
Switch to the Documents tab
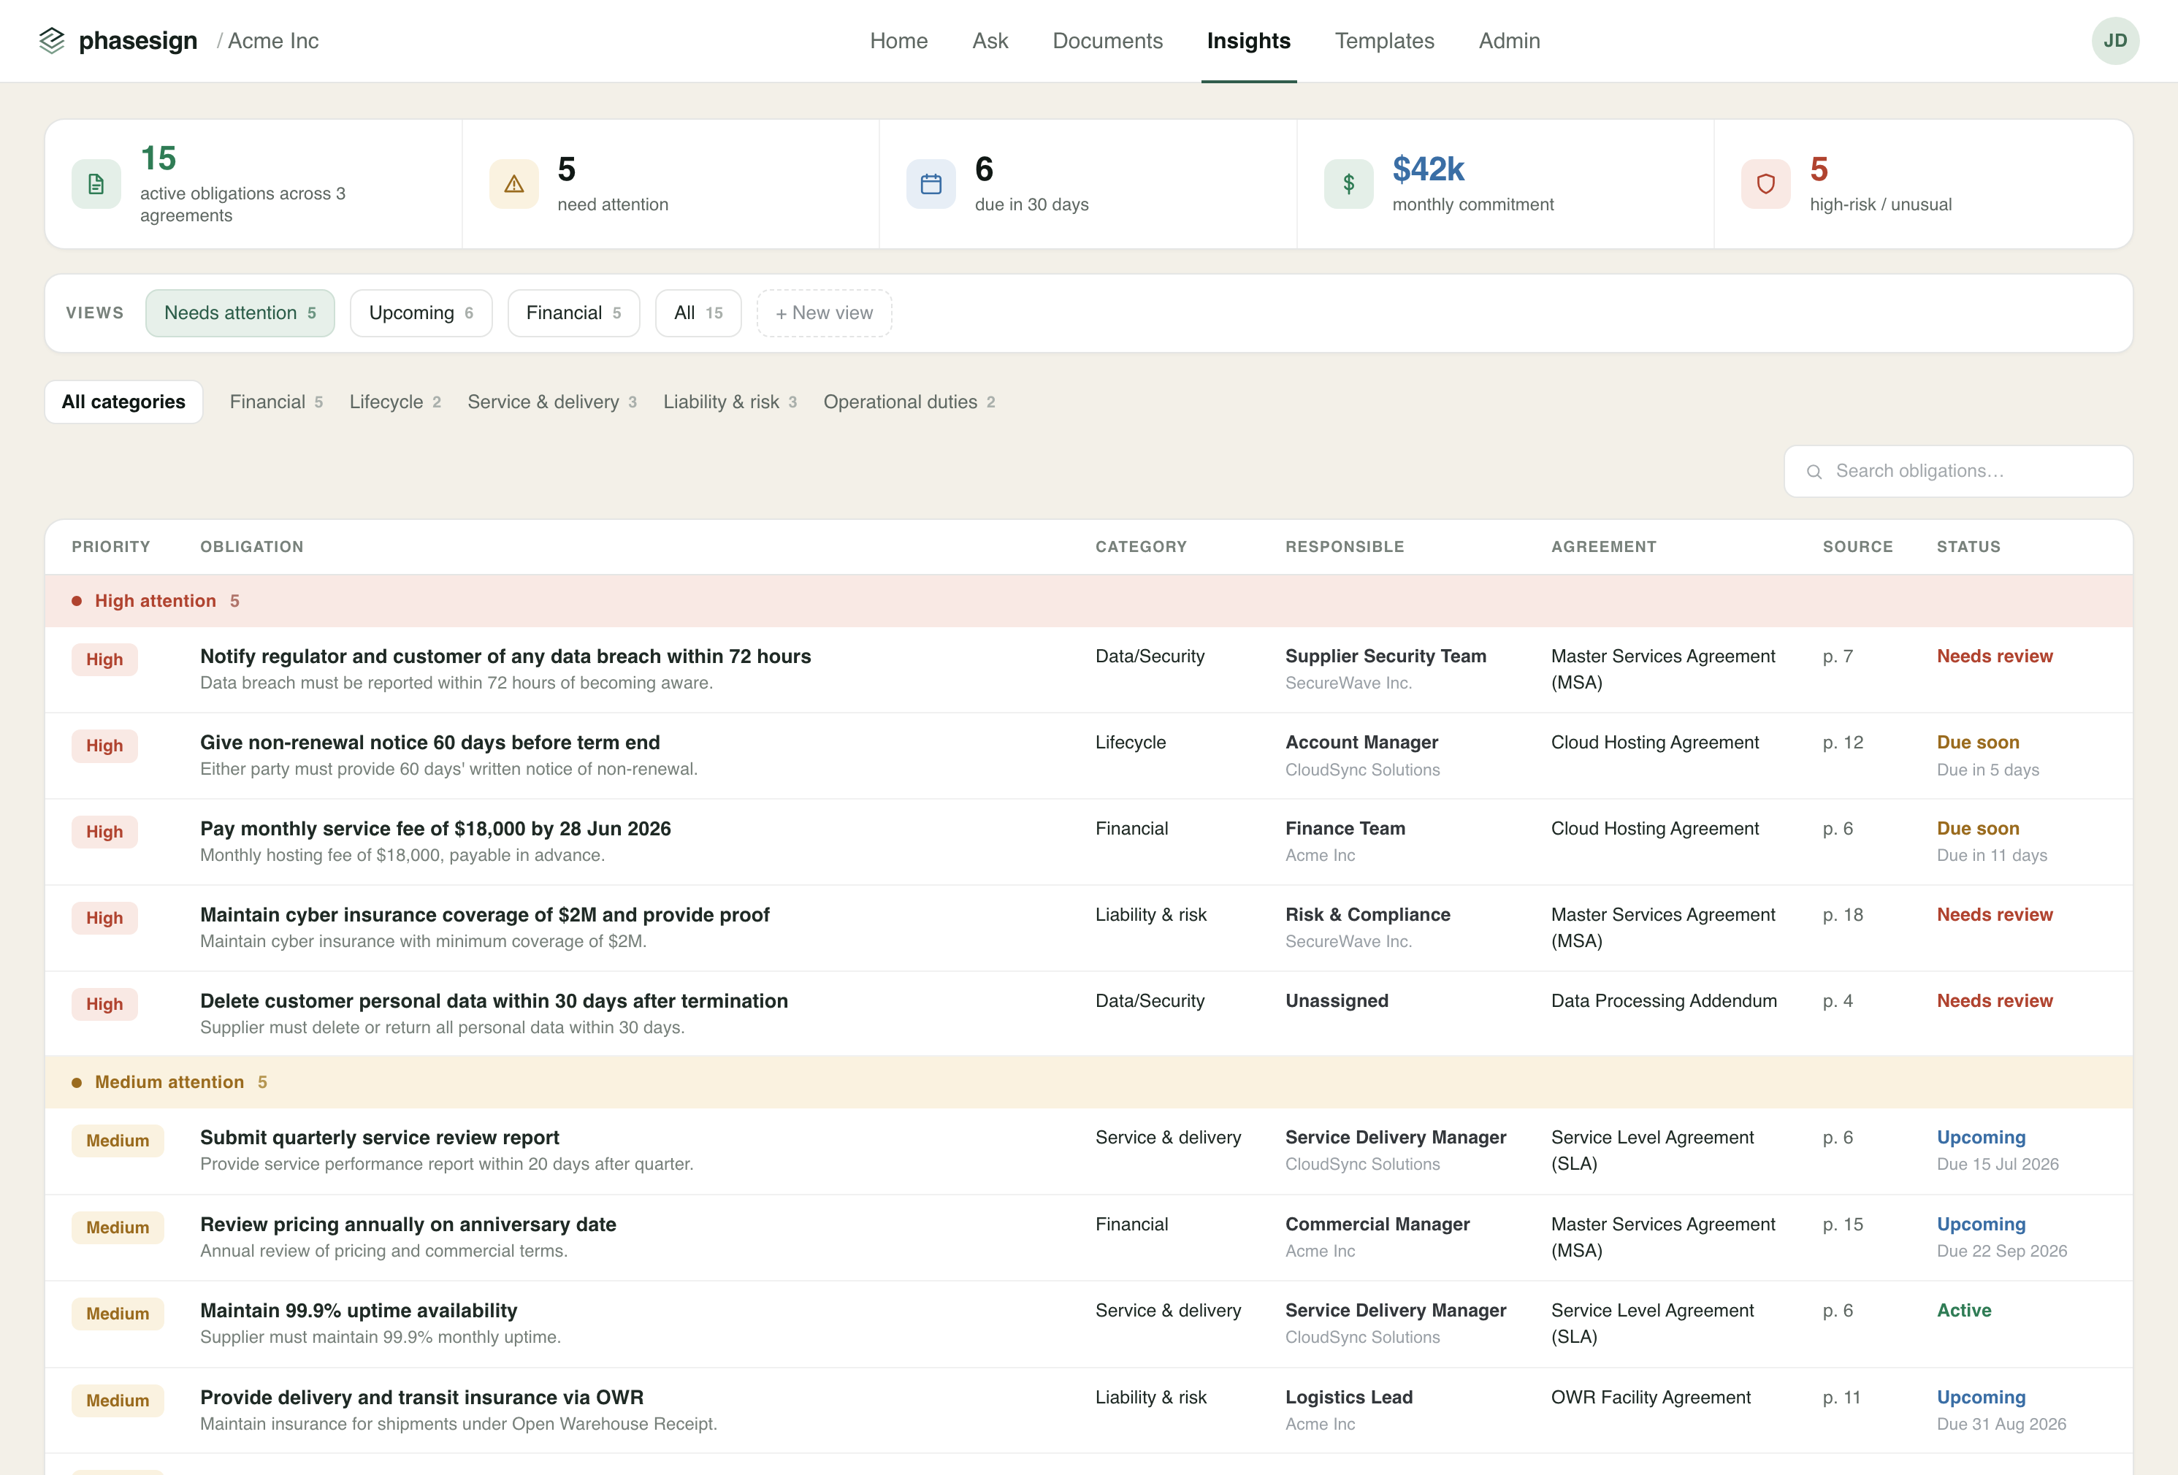pyautogui.click(x=1107, y=40)
